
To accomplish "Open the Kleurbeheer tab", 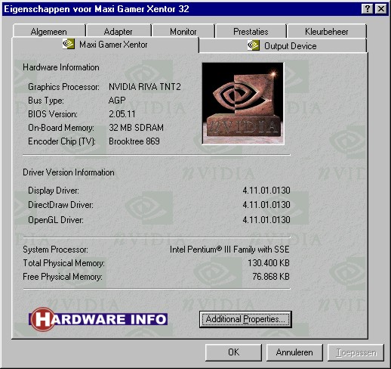I will (327, 32).
